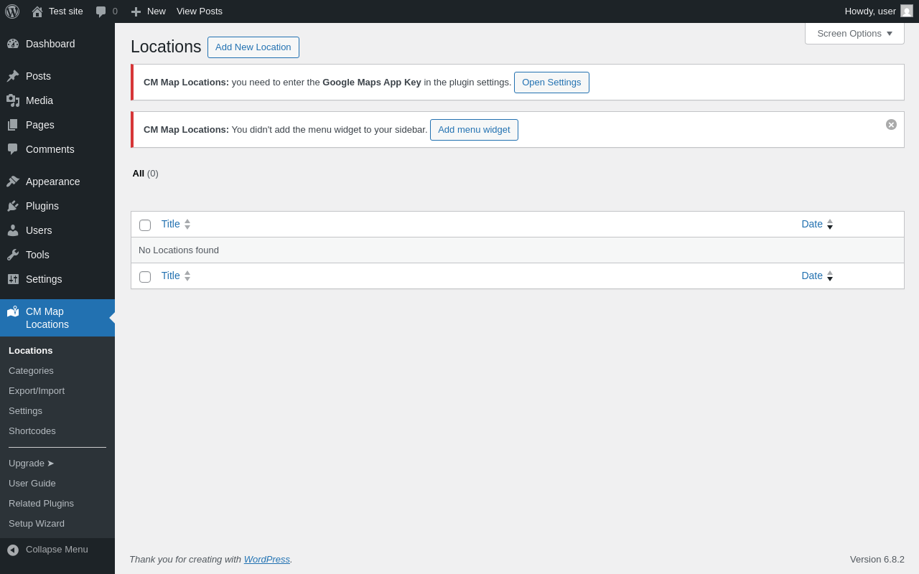
Task: Click the Posts pushpin icon
Action: [x=13, y=76]
